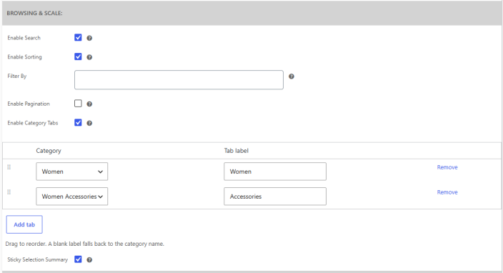This screenshot has height=273, width=503.
Task: Focus the Filter By input field
Action: click(179, 80)
